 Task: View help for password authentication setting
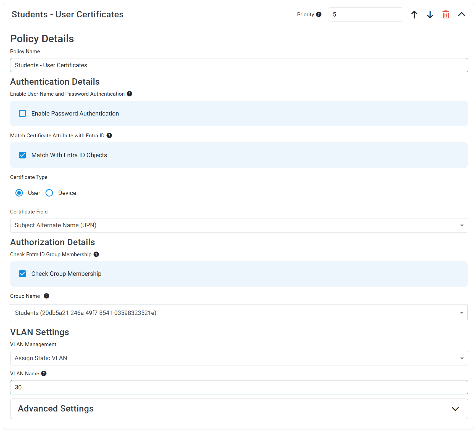click(x=129, y=94)
